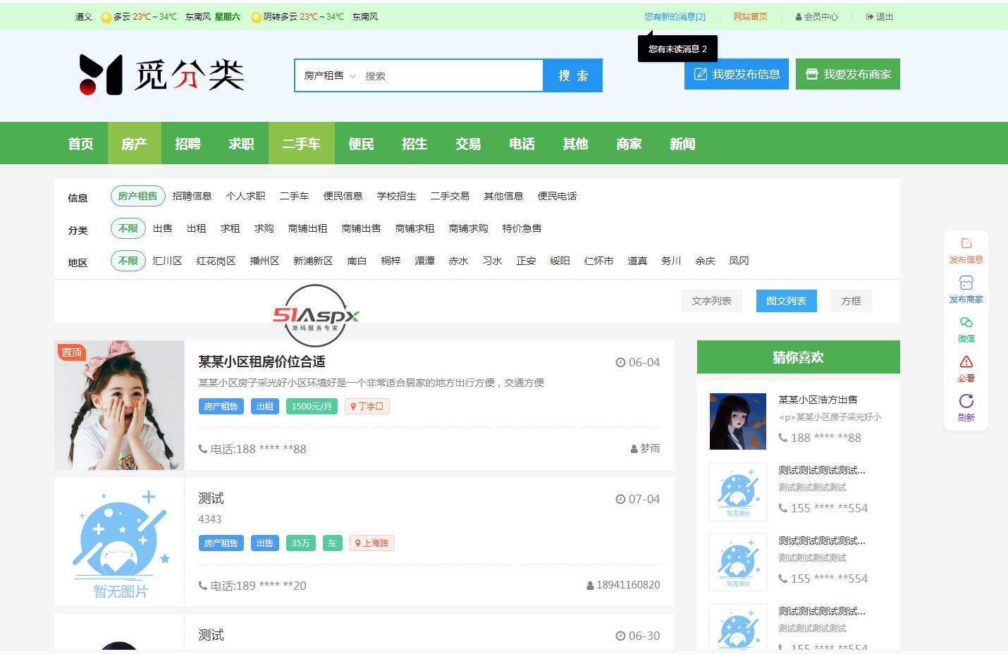The width and height of the screenshot is (1008, 654).
Task: Select 二手车 in the main navigation
Action: tap(302, 144)
